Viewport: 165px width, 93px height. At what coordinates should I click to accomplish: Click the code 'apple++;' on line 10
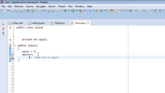click(x=28, y=55)
